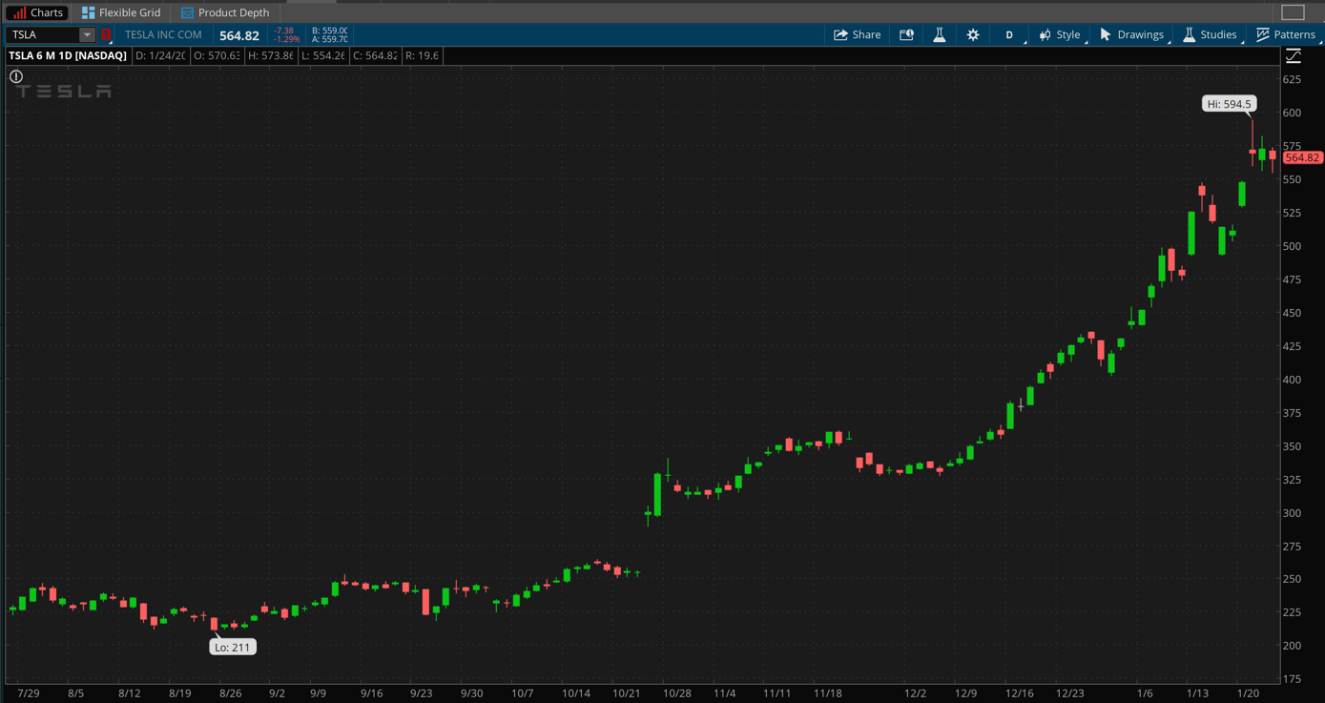Screen dimensions: 1325x703
Task: Click the net change -7.38 value
Action: pos(284,31)
